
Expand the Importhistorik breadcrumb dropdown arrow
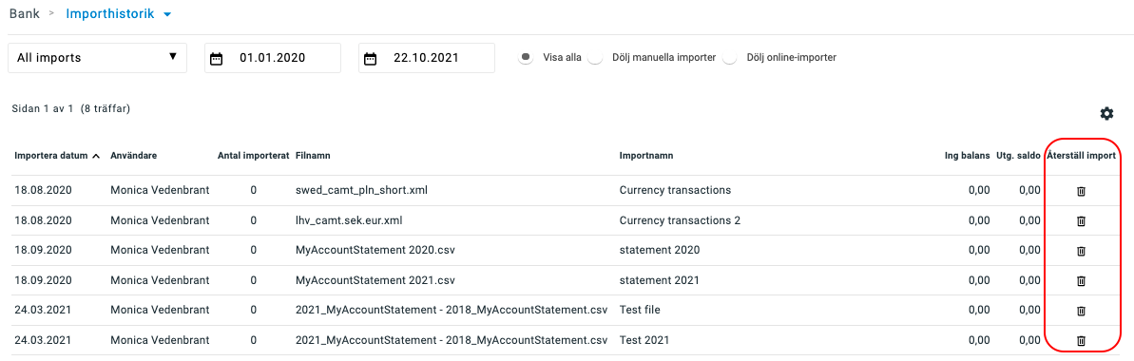167,14
